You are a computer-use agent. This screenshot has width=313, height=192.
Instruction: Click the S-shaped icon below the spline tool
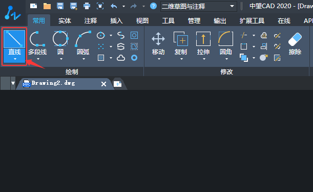(121, 46)
